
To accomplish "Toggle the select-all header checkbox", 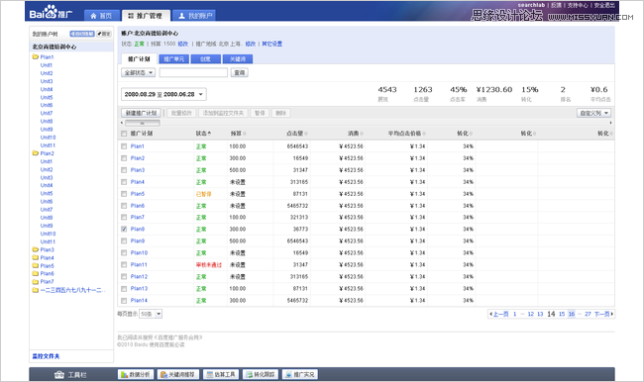I will pyautogui.click(x=124, y=134).
